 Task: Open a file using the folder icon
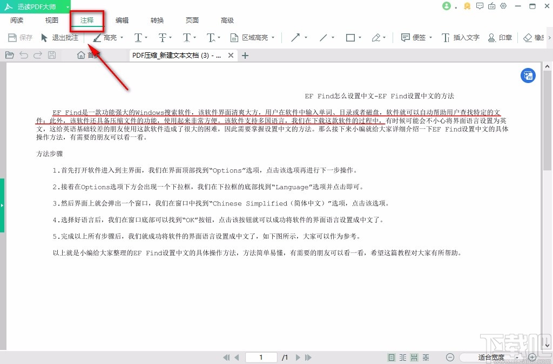[9, 54]
